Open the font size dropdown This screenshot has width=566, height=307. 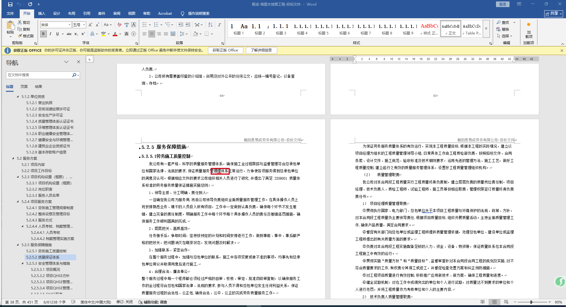click(x=84, y=25)
